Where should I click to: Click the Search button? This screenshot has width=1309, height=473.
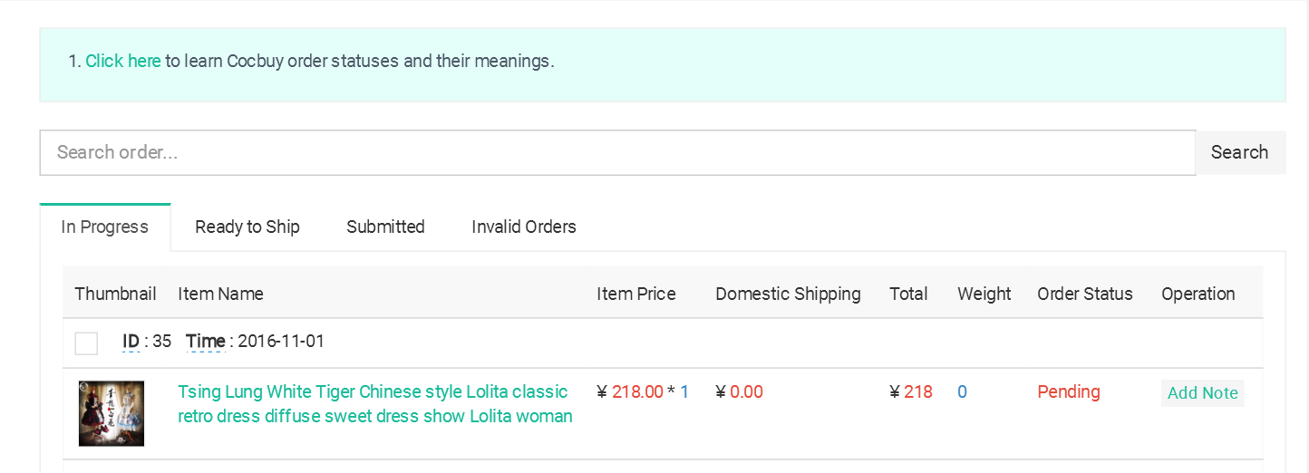(x=1239, y=152)
